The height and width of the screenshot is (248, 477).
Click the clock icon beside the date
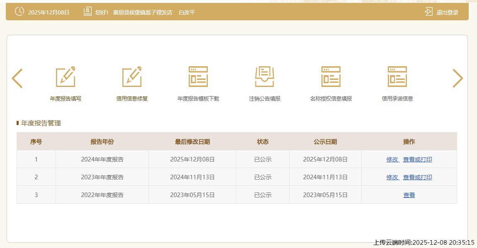point(19,12)
